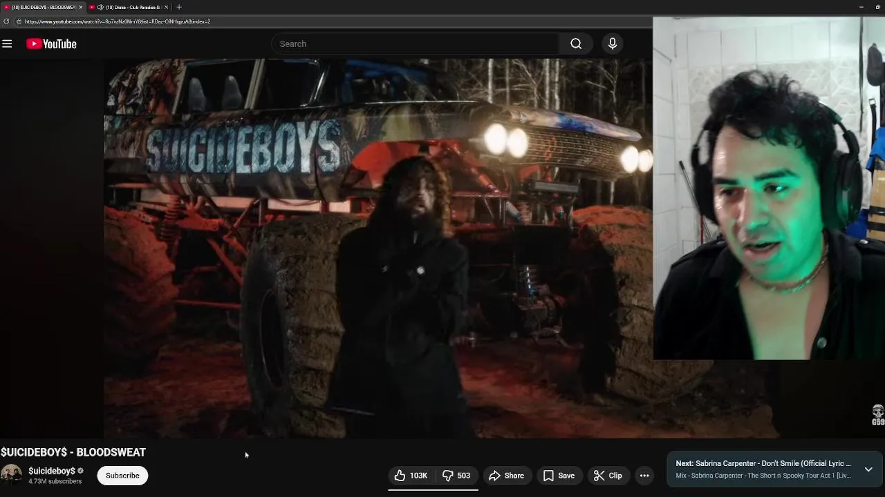Click the browser address bar URL
Viewport: 885px width, 497px height.
(x=118, y=21)
